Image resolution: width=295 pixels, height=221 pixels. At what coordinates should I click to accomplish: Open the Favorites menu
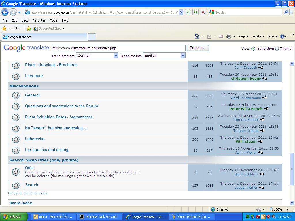click(39, 20)
